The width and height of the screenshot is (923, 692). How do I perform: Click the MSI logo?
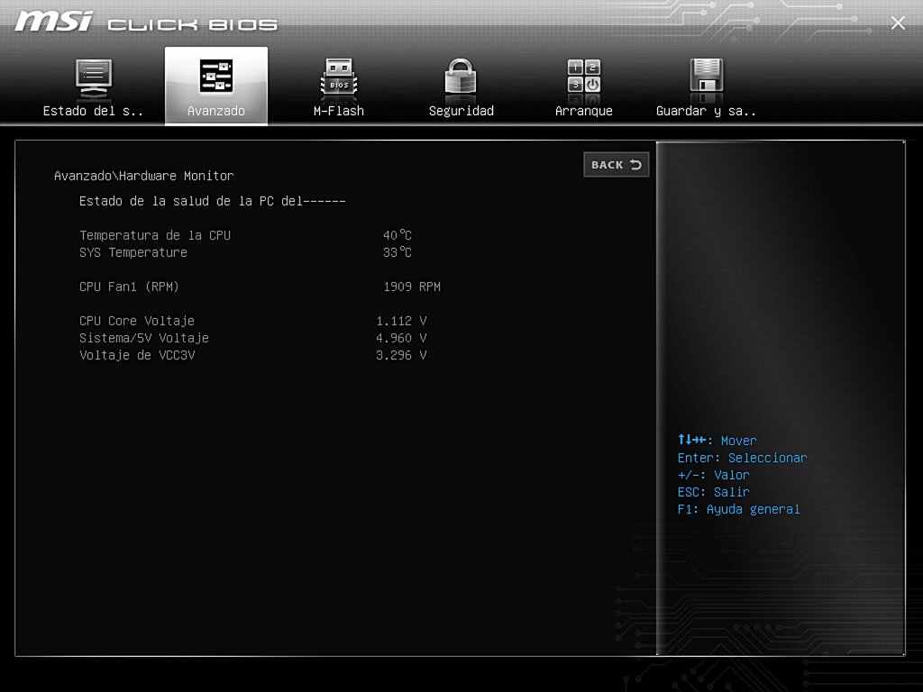[53, 22]
